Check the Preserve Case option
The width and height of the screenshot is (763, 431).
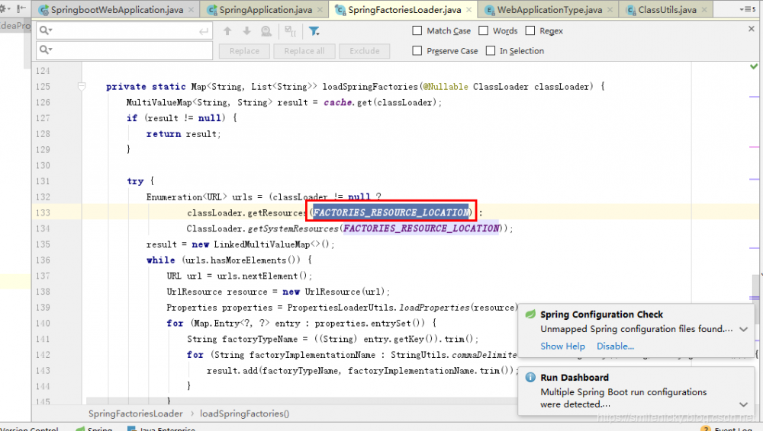point(417,51)
